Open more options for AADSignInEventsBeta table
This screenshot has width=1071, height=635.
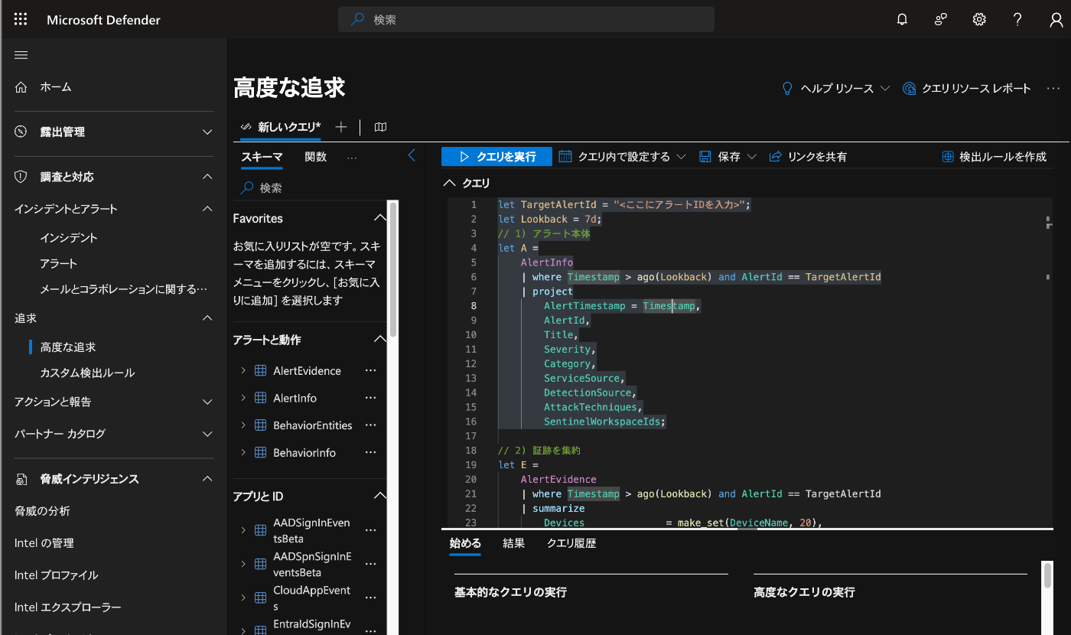click(x=371, y=530)
